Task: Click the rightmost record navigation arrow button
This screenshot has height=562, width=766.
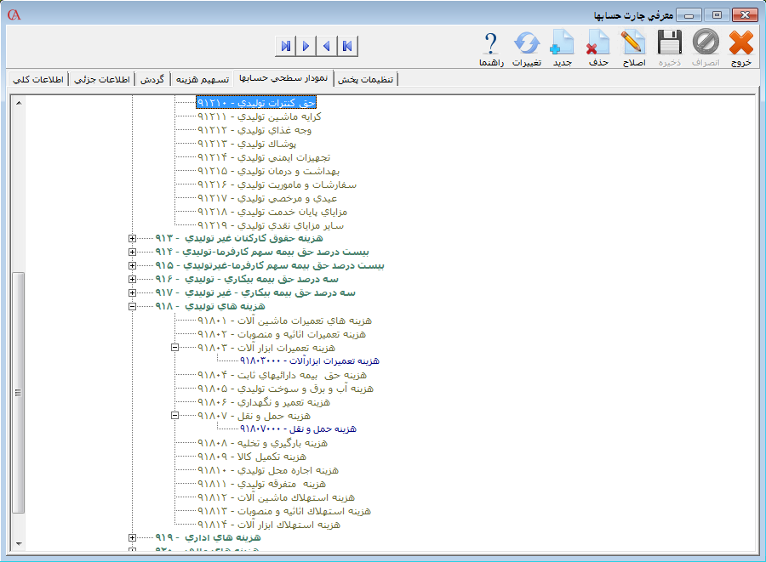Action: coord(348,45)
